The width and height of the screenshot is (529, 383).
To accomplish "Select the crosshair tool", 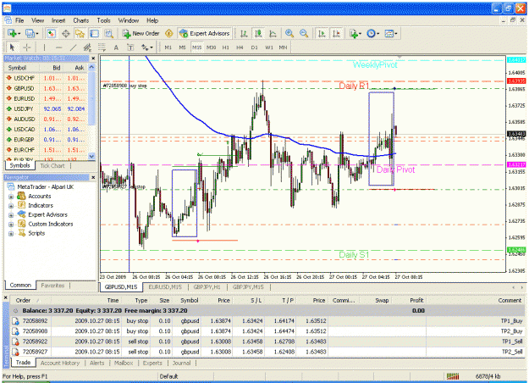I will click(x=26, y=47).
